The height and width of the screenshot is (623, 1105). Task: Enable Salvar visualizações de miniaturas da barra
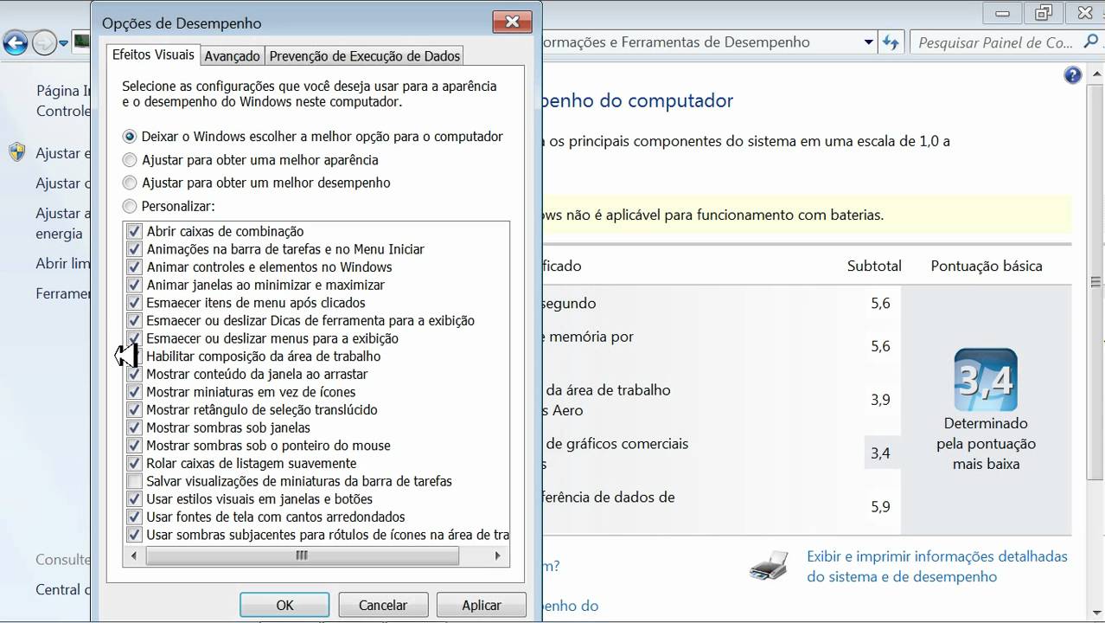(x=134, y=481)
